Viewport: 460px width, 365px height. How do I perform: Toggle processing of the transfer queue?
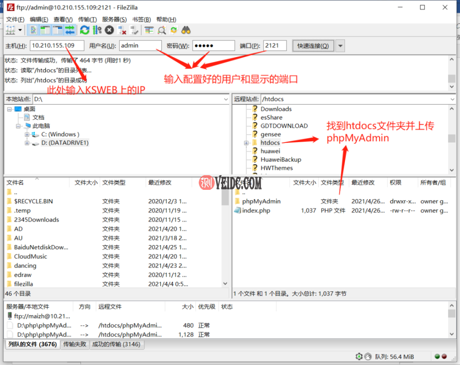[x=97, y=30]
